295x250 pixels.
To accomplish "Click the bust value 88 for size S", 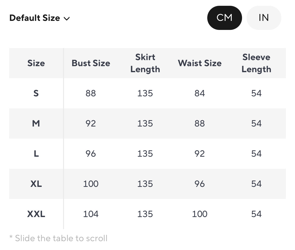I will (x=91, y=93).
